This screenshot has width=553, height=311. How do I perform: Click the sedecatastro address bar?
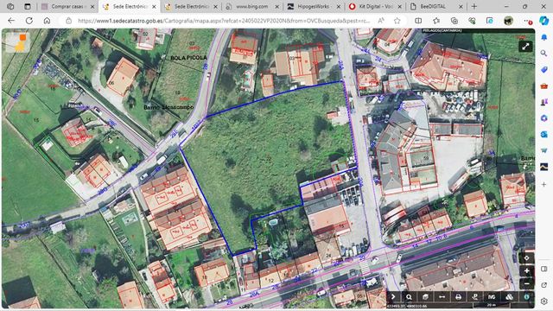point(224,21)
